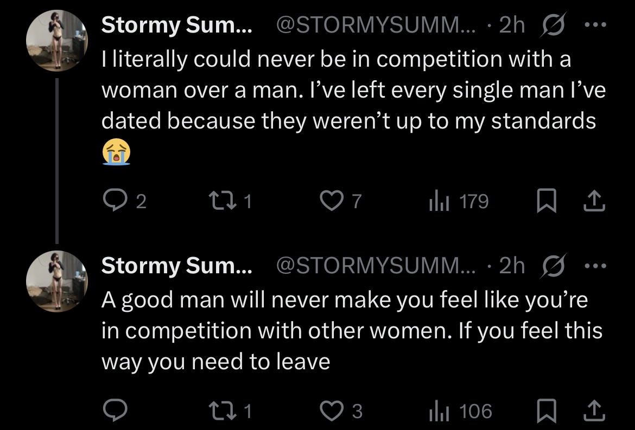Open profile picture on second tweet
The image size is (635, 430).
57,281
